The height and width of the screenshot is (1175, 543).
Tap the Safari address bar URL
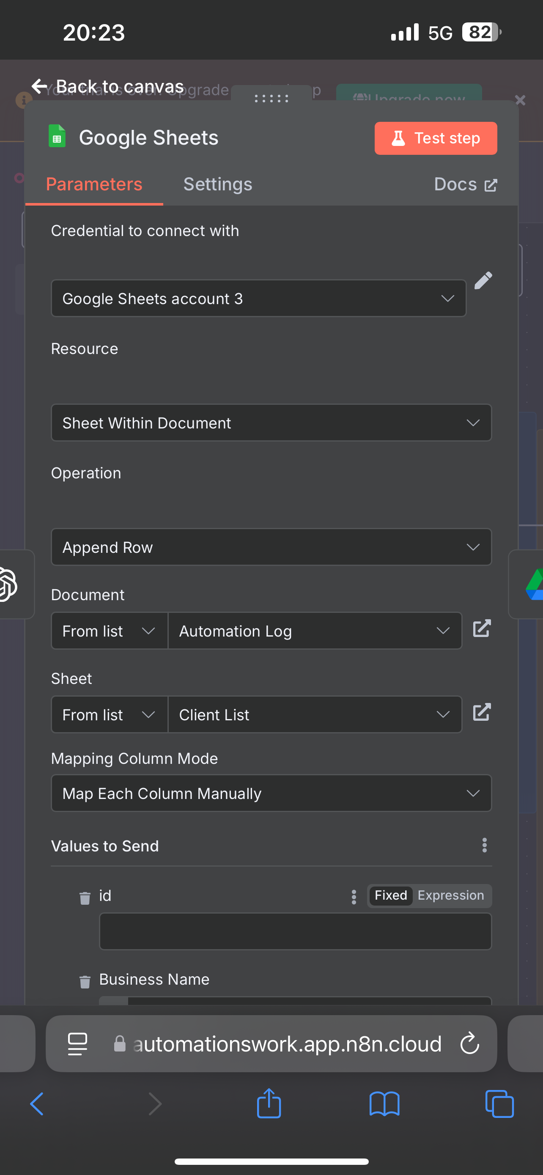(287, 1044)
